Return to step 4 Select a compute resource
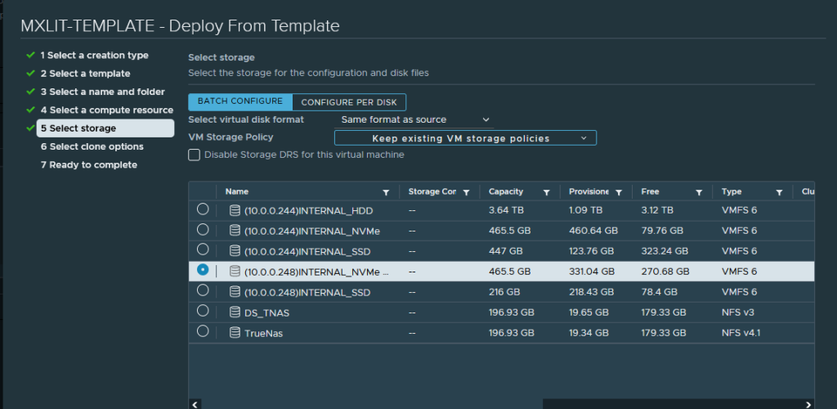 pos(106,110)
